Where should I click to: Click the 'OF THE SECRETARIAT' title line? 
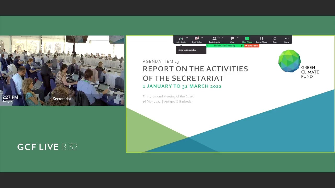click(183, 78)
